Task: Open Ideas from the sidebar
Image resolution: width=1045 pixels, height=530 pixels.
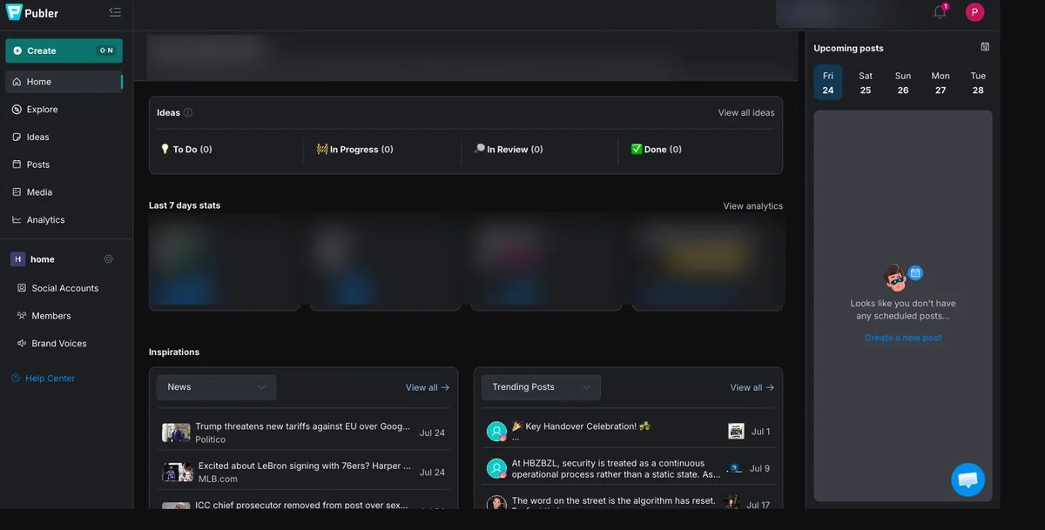Action: coord(37,138)
